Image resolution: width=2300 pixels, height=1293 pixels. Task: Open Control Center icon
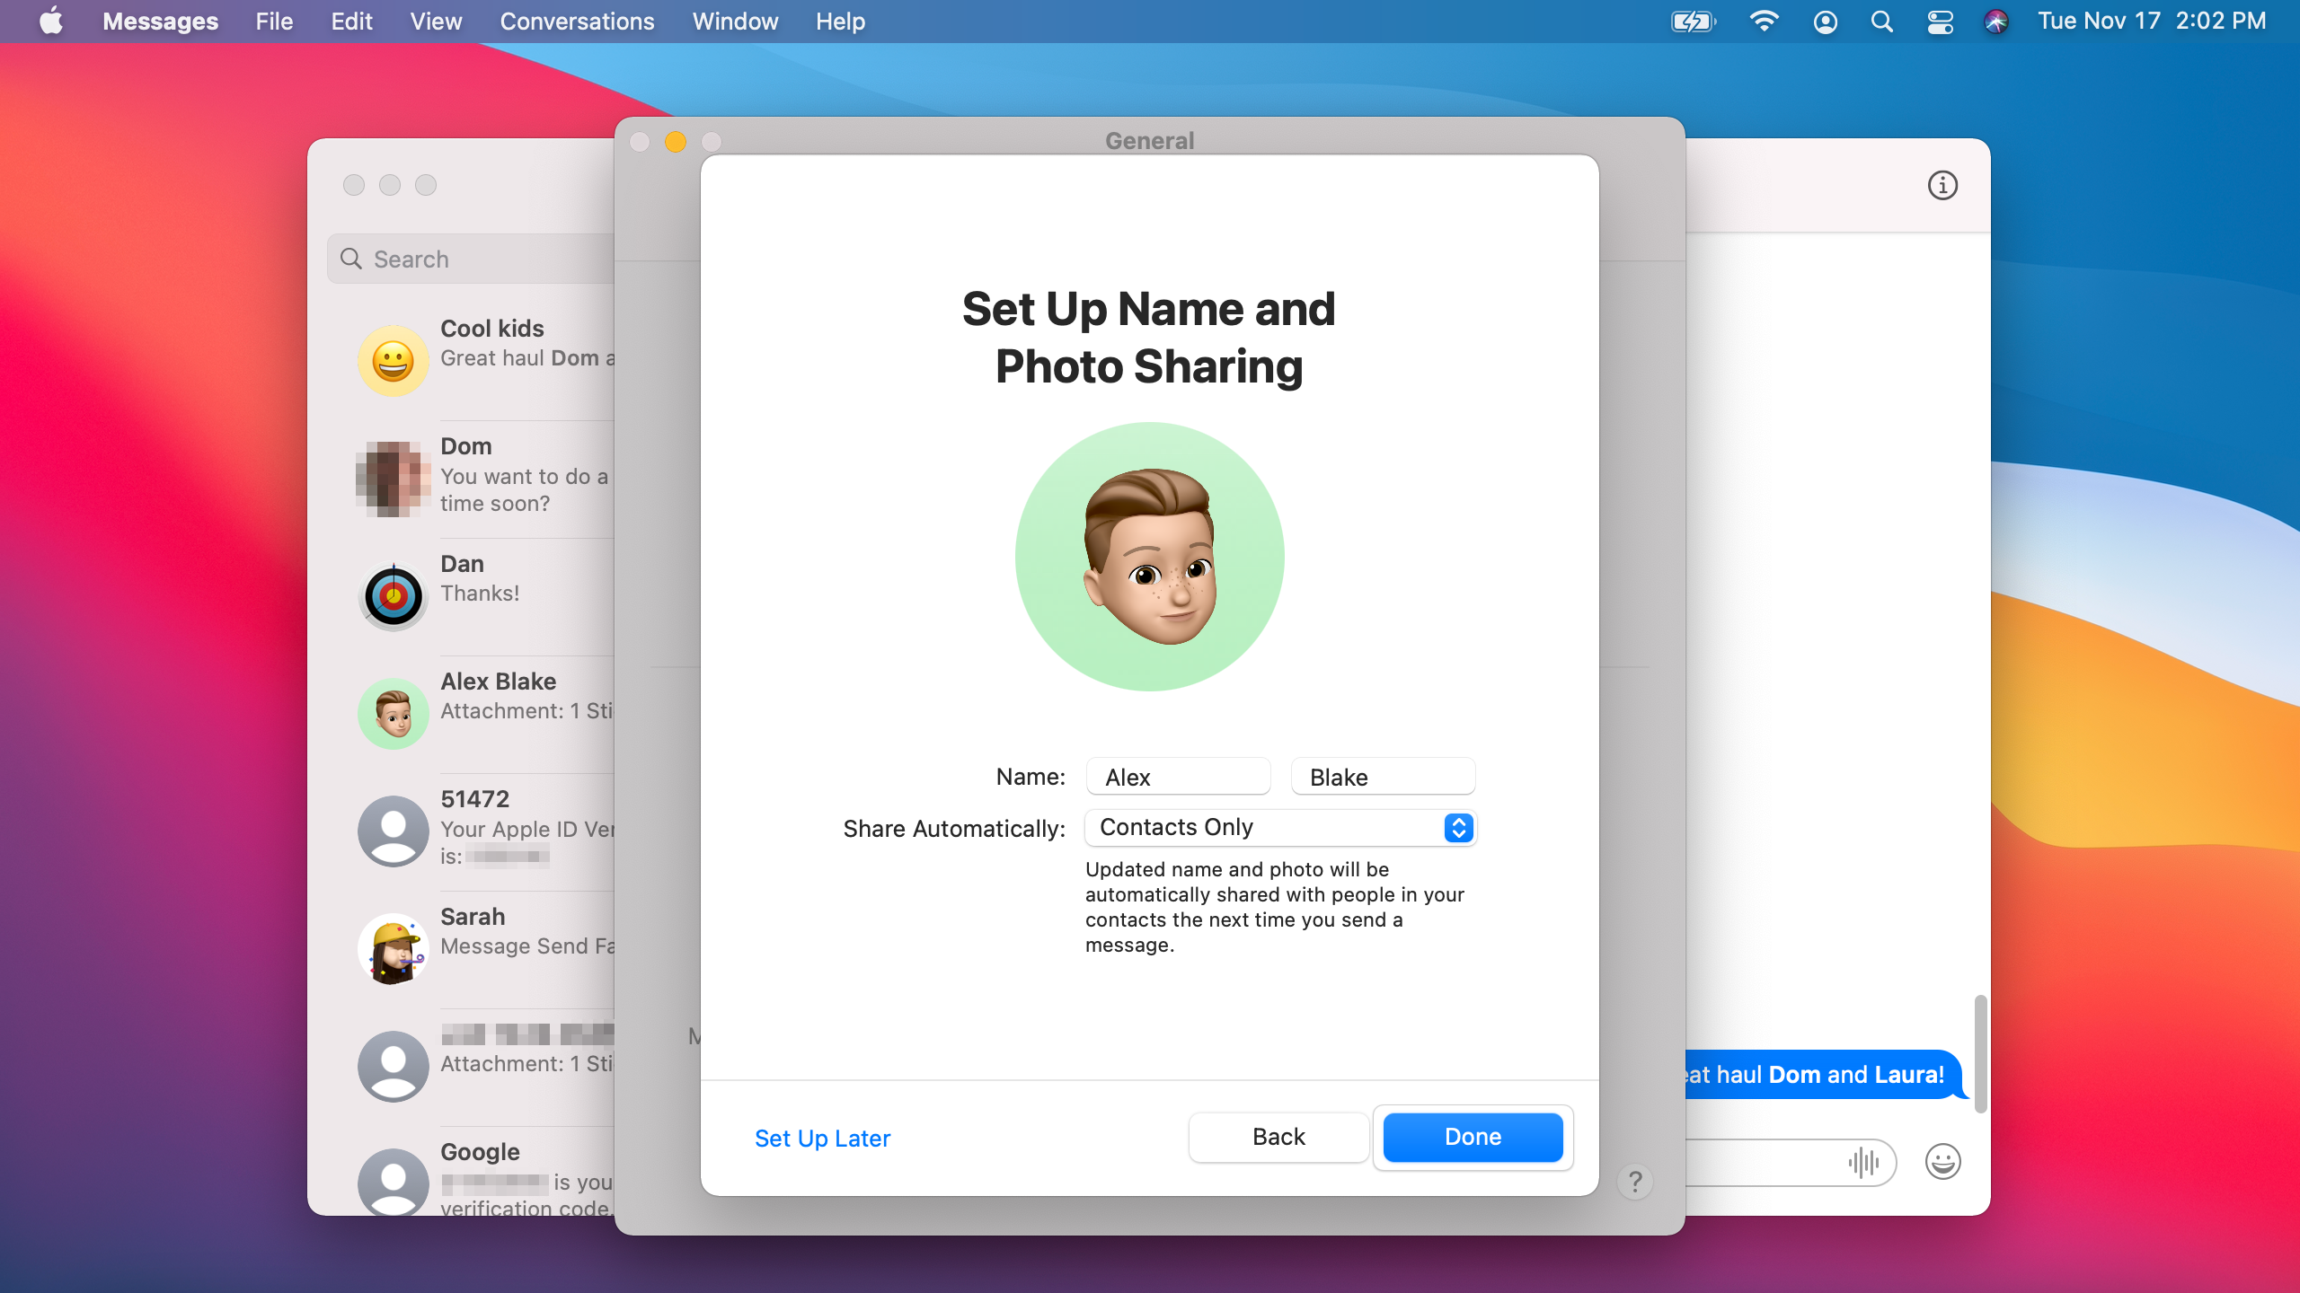[x=1940, y=21]
